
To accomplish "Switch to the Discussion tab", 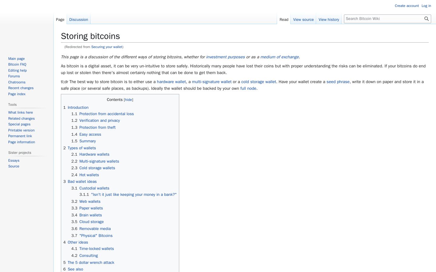I will [78, 20].
